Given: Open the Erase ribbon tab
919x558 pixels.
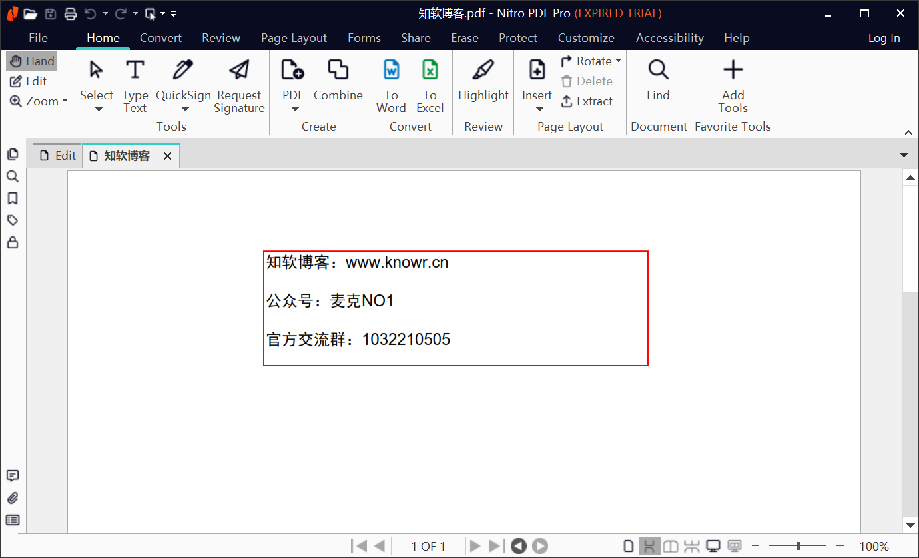Looking at the screenshot, I should [465, 38].
